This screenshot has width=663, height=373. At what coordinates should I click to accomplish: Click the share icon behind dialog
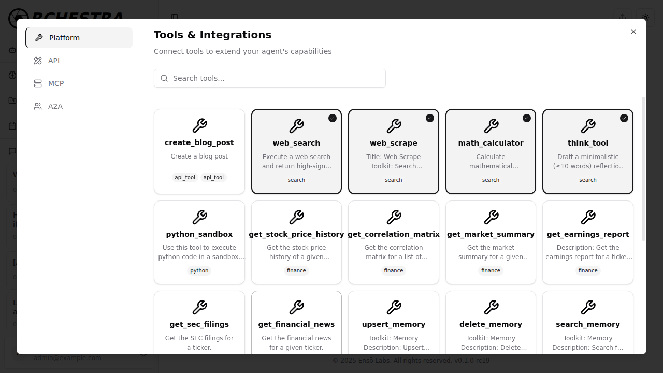623,17
